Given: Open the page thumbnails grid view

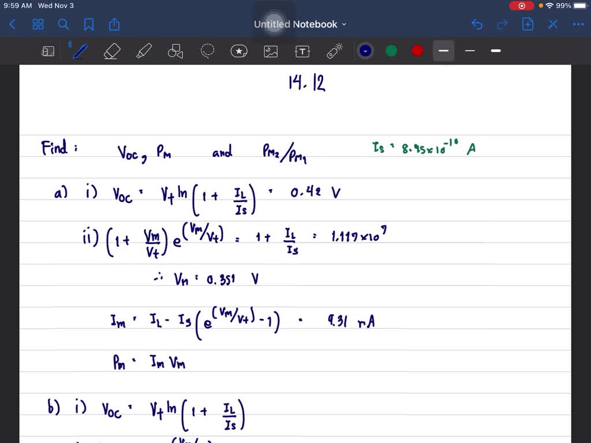Looking at the screenshot, I should [x=38, y=24].
